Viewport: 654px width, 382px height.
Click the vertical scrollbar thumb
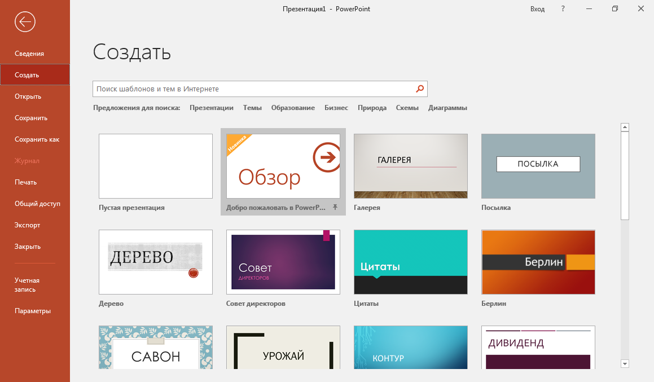click(x=625, y=175)
